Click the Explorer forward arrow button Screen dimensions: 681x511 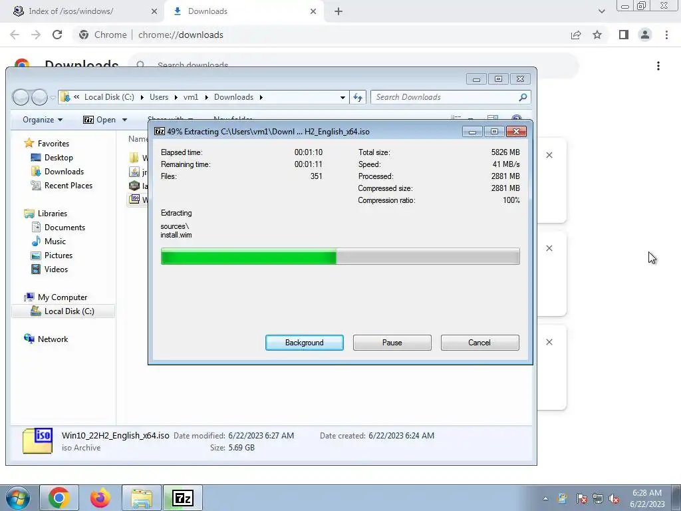pyautogui.click(x=39, y=97)
